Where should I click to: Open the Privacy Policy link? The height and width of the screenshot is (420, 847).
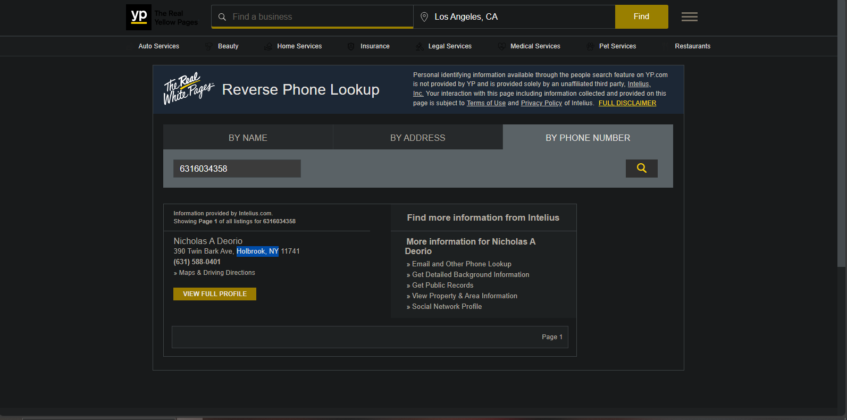click(x=541, y=103)
